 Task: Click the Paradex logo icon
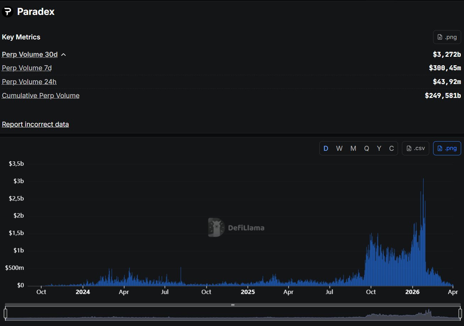coord(7,12)
